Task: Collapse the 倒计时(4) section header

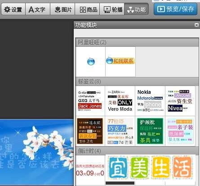Action: [x=137, y=151]
